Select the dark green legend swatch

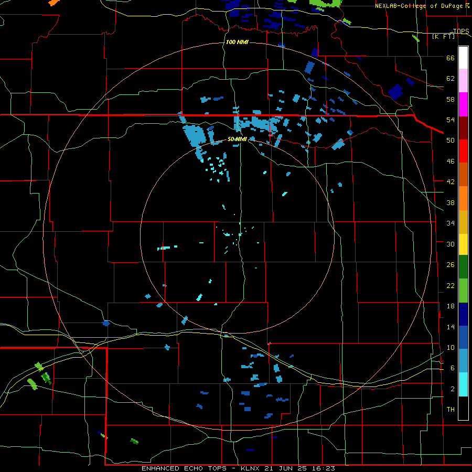point(463,267)
